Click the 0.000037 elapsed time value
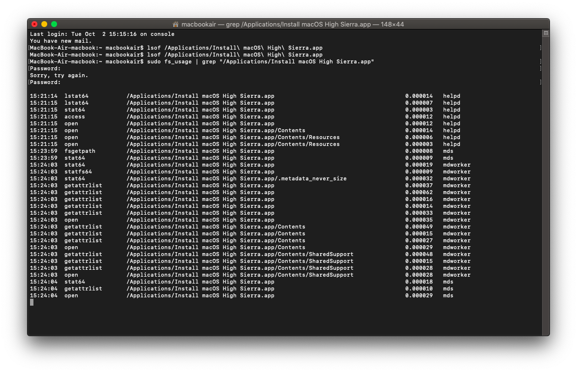The image size is (577, 372). [419, 186]
